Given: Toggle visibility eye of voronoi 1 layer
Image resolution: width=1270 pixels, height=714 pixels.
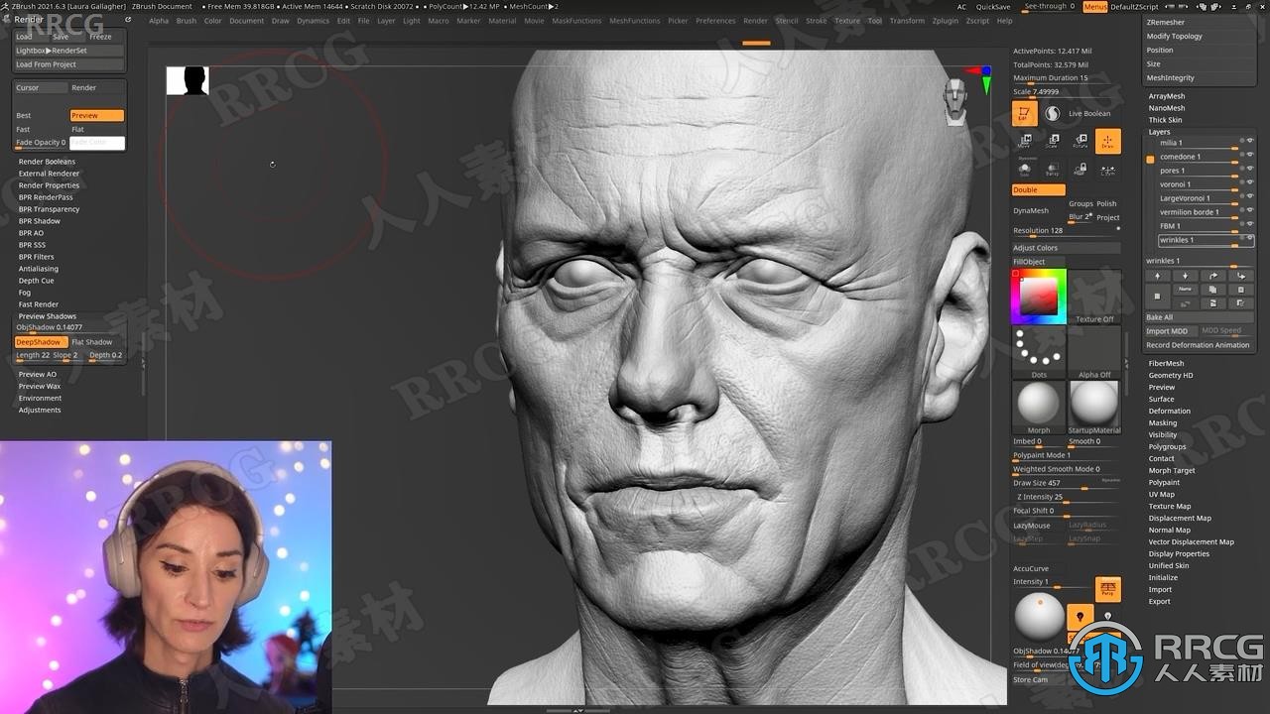Looking at the screenshot, I should pyautogui.click(x=1249, y=183).
